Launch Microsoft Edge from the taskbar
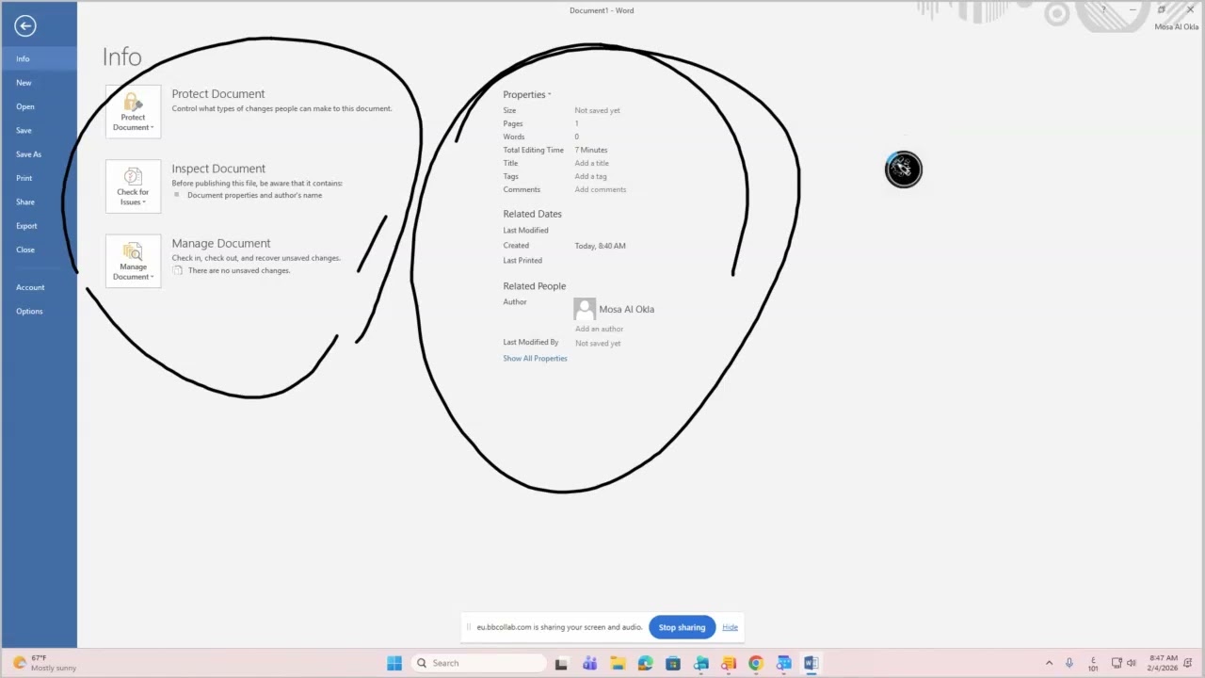1205x678 pixels. coord(645,663)
